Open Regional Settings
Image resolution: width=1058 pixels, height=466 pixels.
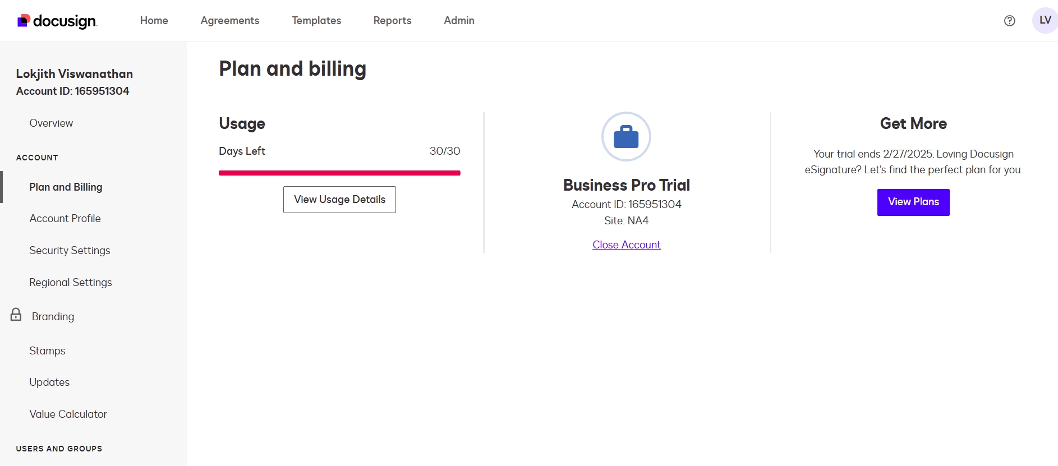(x=71, y=283)
